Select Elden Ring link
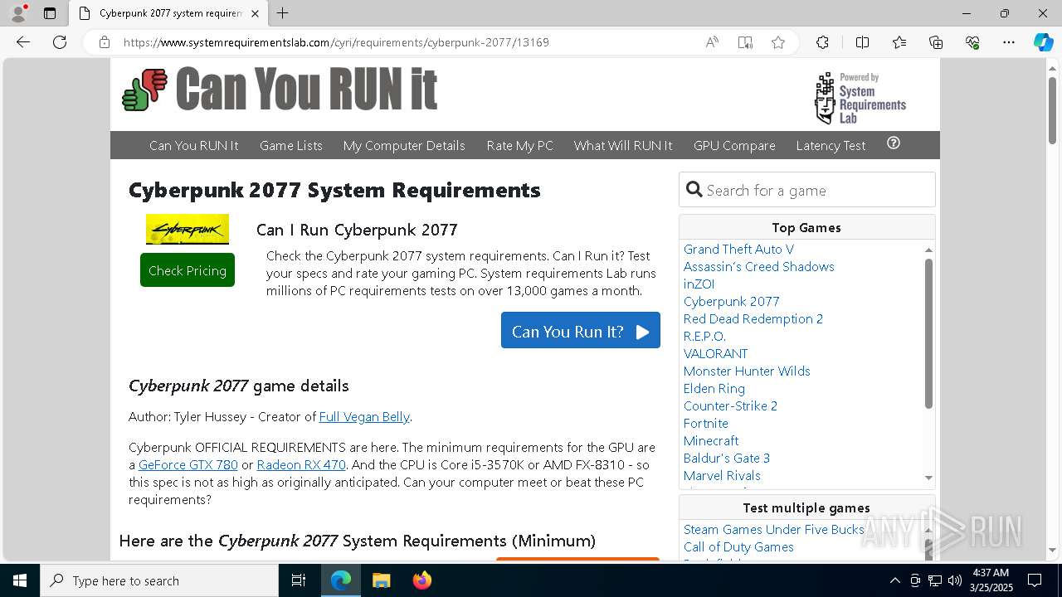Viewport: 1062px width, 597px height. tap(714, 388)
